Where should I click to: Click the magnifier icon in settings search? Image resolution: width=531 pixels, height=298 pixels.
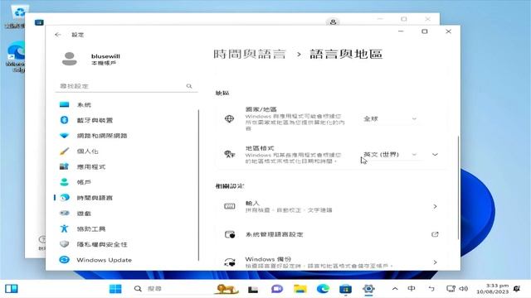point(189,86)
